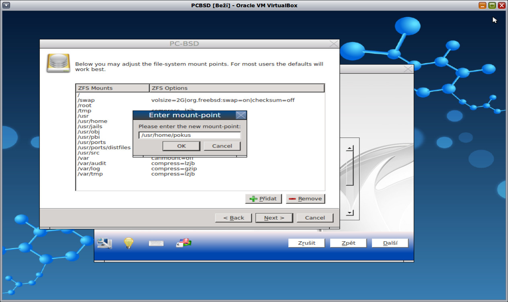Click the /usr/home/pokus text field
The width and height of the screenshot is (508, 302).
pyautogui.click(x=190, y=135)
